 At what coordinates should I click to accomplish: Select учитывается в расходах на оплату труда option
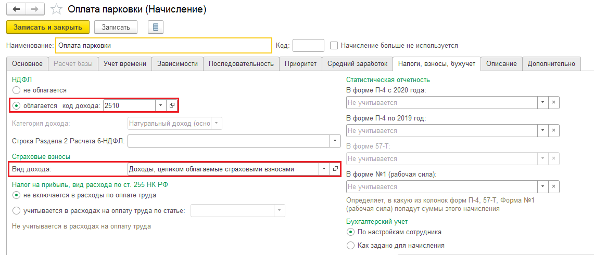(16, 210)
